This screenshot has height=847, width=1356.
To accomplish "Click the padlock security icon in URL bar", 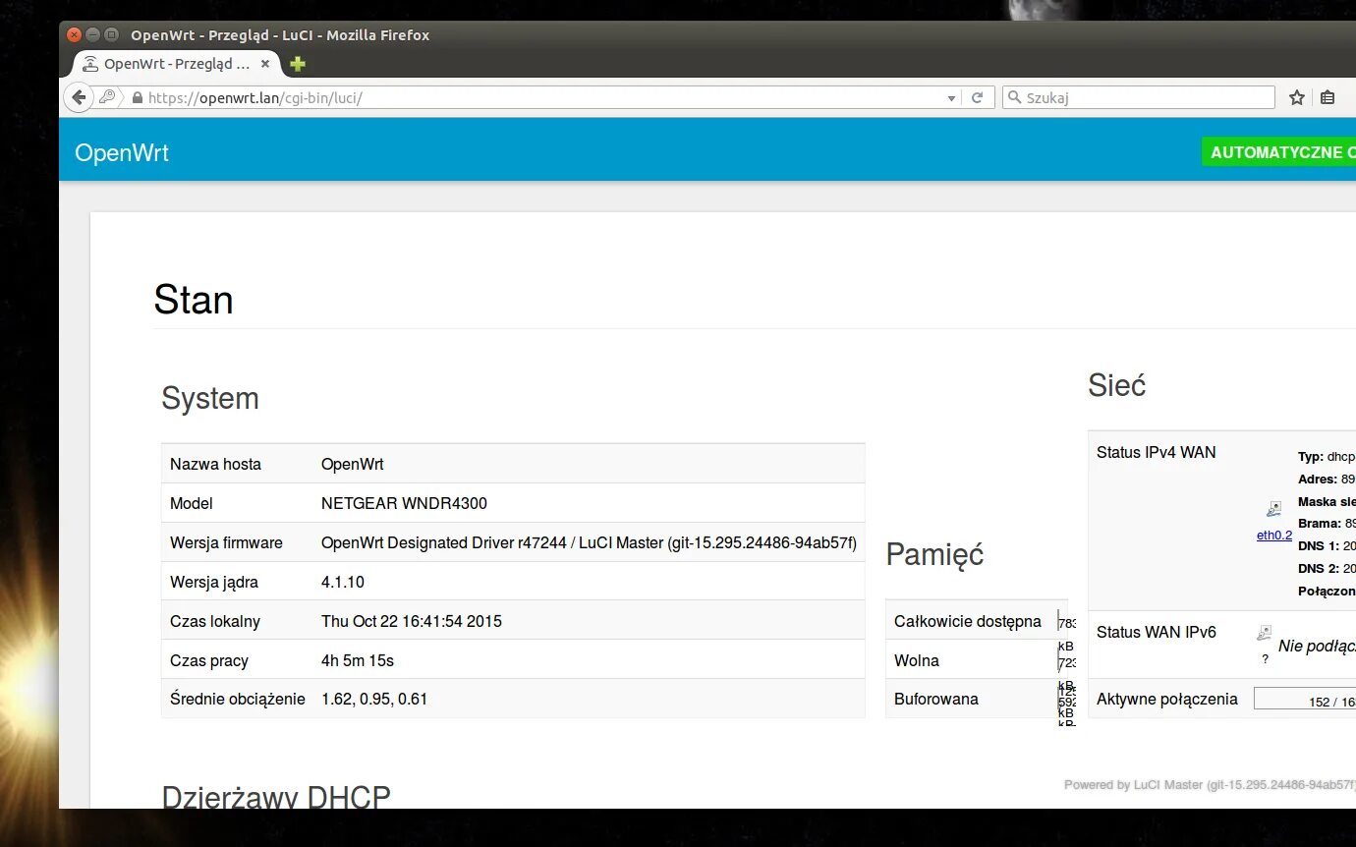I will pos(137,98).
